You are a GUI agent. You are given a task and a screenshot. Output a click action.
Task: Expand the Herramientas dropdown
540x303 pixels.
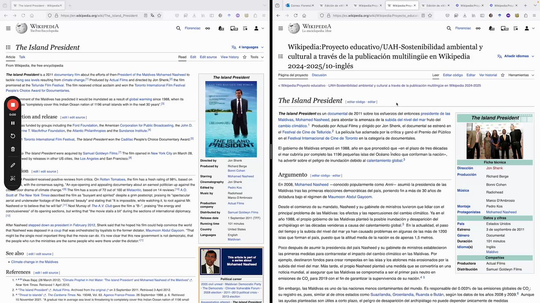point(521,75)
